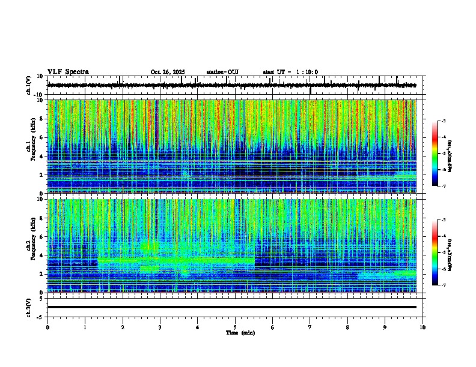Click time axis tick label "7"
Viewport: 476px width, 367px height.
[310, 327]
